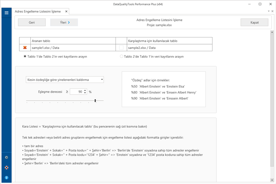The image size is (276, 184).
Task: Open the hamburger menu in sidebar
Action: click(7, 13)
